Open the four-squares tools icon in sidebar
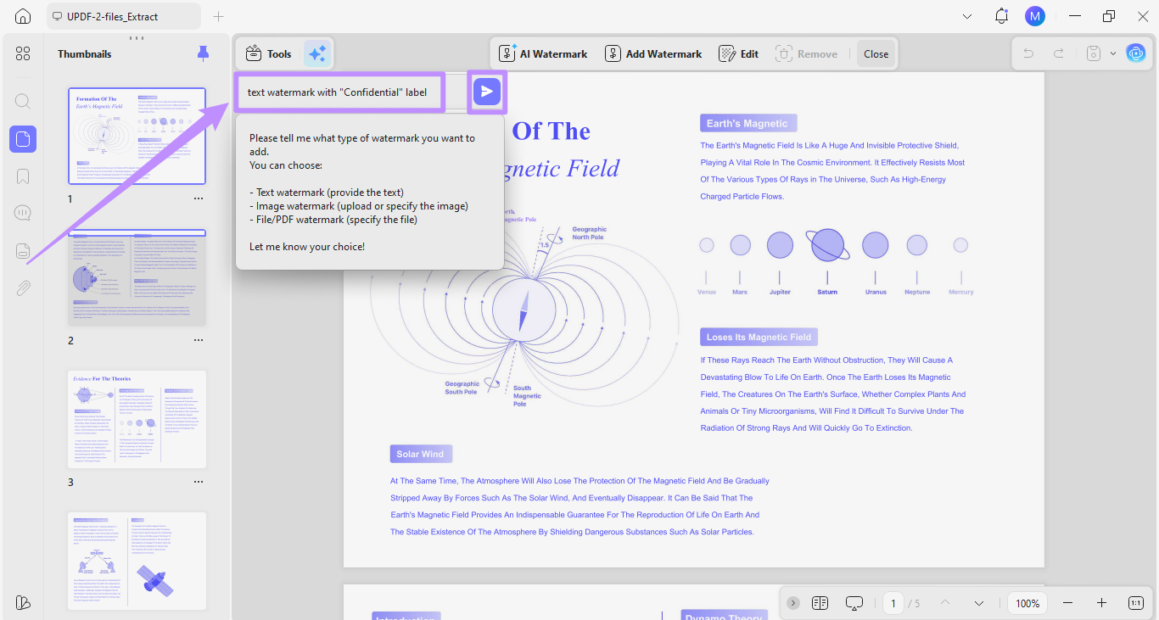The width and height of the screenshot is (1159, 620). coord(23,53)
